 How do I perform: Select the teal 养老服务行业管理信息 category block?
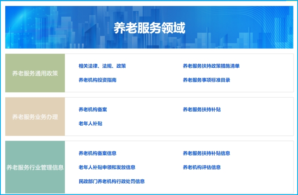pos(35,167)
